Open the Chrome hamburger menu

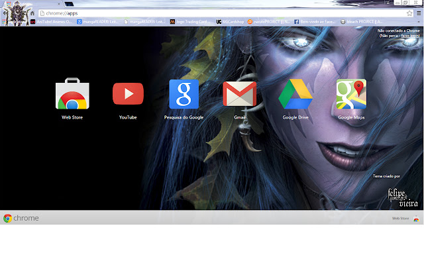point(419,13)
